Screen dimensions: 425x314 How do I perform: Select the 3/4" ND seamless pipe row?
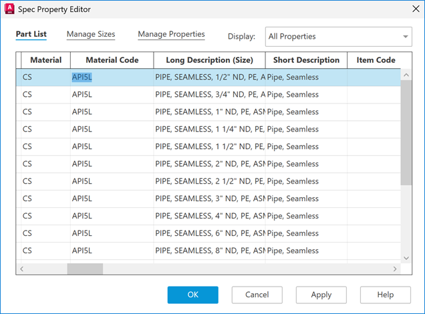coord(209,95)
